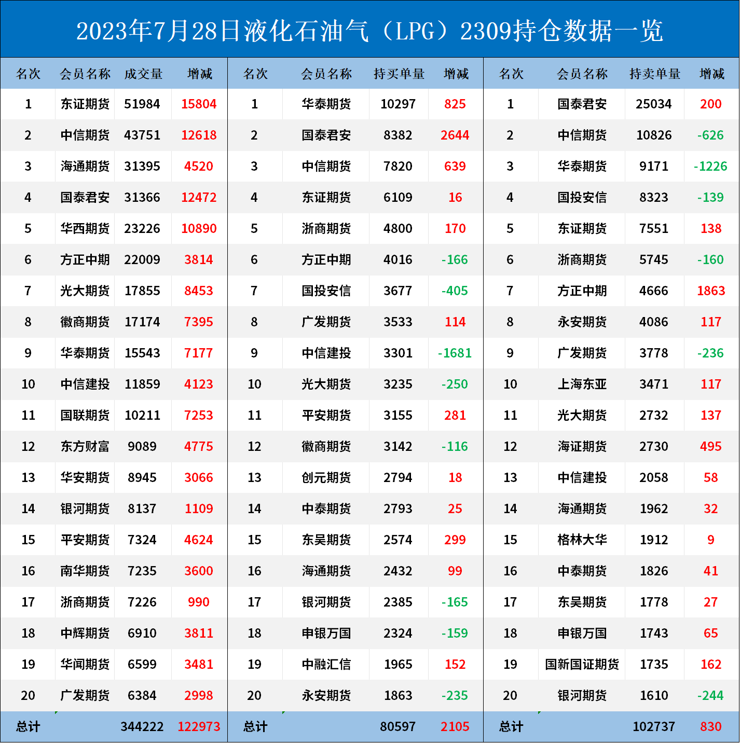Select the 海证期货 cell
Screen dimensions: 740x743
click(582, 447)
